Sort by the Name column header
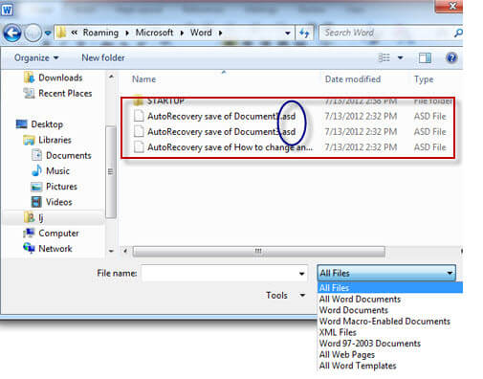This screenshot has width=483, height=379. (x=143, y=79)
